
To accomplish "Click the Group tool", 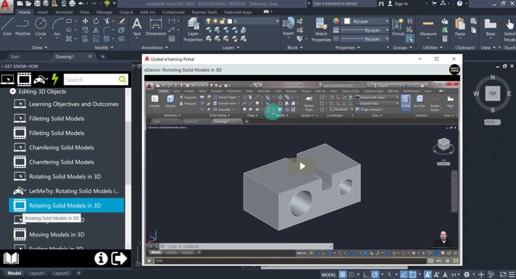I will click(x=398, y=27).
